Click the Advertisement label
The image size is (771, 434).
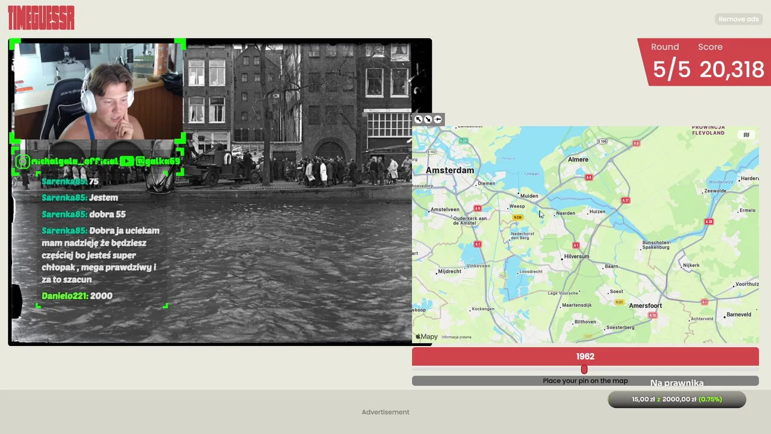385,412
